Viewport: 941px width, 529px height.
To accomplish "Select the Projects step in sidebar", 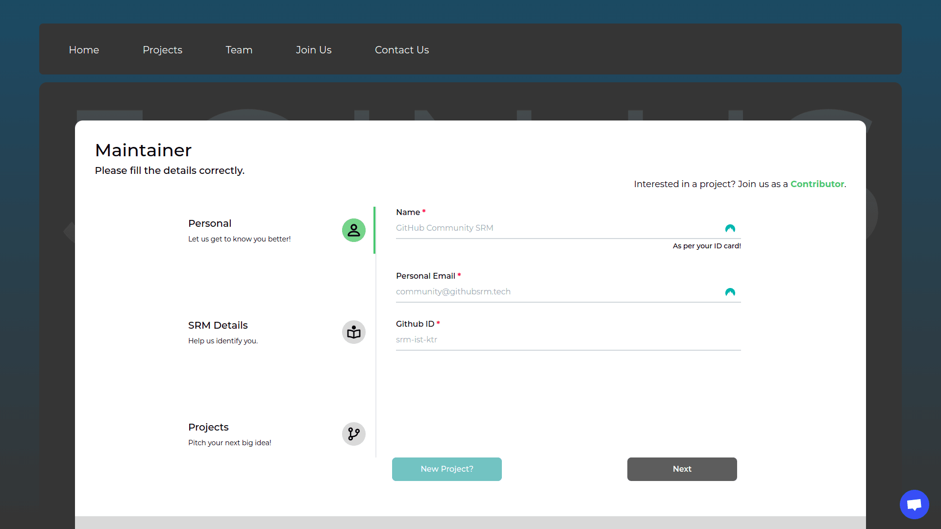I will [x=208, y=427].
